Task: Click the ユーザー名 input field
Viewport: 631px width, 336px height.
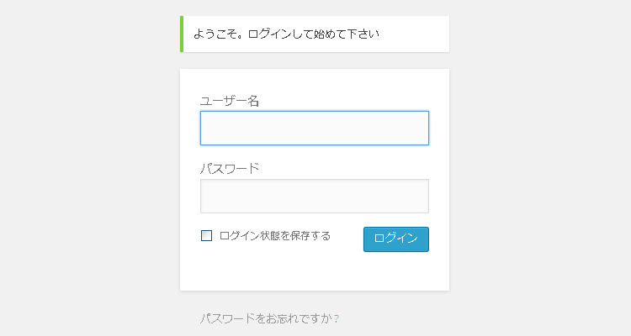Action: click(x=314, y=129)
